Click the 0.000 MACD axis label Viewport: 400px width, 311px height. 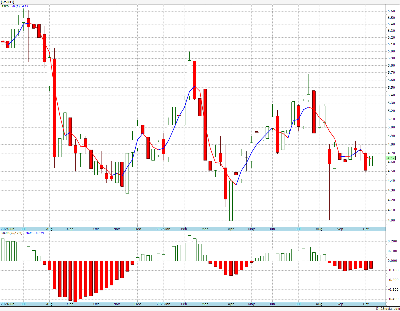392,261
